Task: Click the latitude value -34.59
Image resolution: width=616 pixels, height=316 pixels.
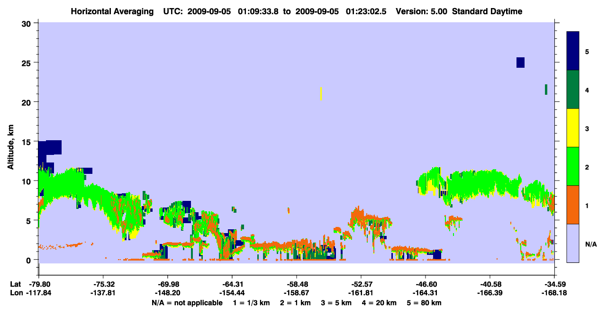Action: (554, 284)
